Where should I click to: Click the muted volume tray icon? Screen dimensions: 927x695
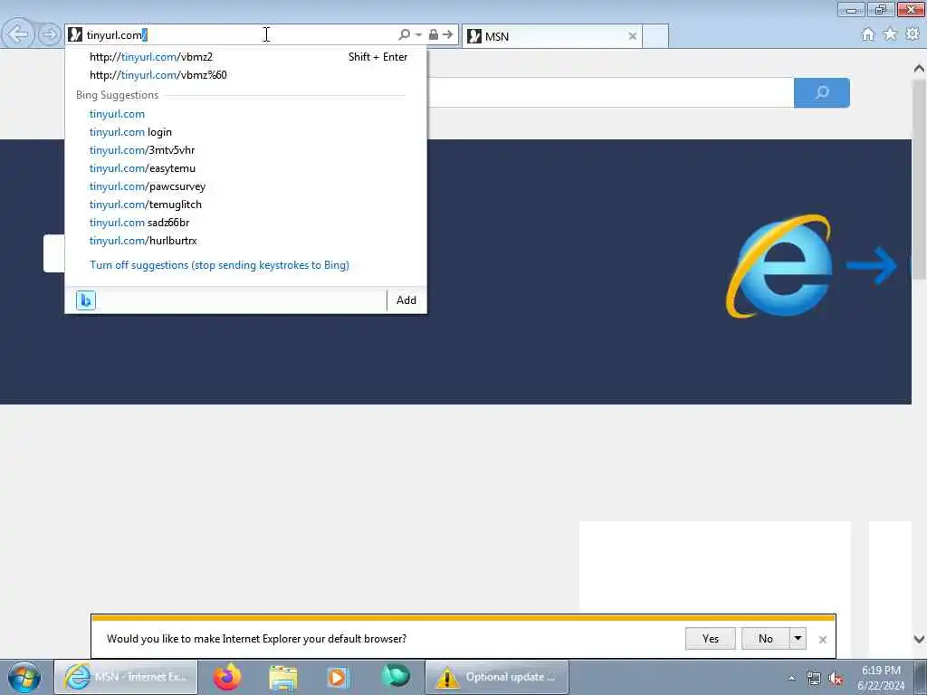tap(836, 679)
